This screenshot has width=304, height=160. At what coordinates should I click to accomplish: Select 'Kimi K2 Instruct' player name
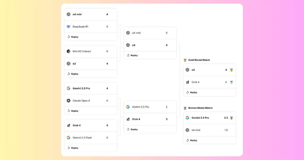(82, 51)
